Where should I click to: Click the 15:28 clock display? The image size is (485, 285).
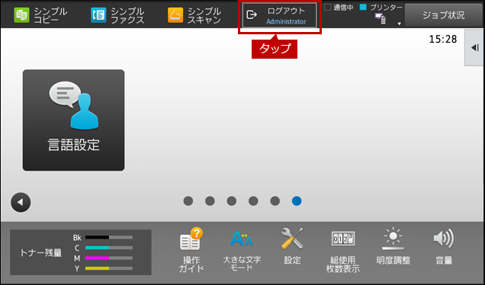tap(443, 40)
